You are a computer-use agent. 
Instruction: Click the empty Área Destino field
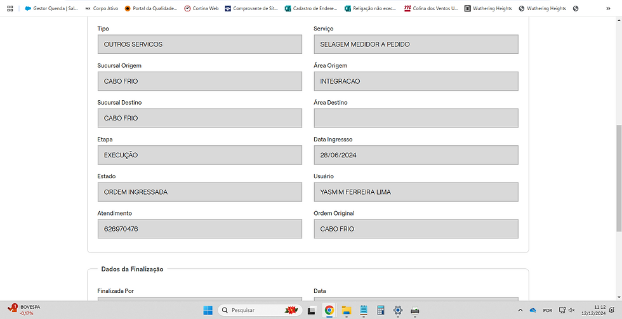click(416, 118)
